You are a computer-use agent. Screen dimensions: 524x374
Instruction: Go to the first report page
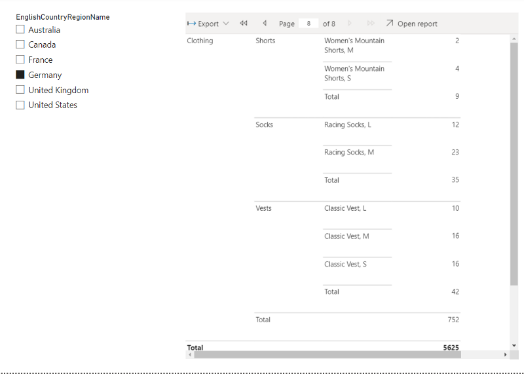tap(244, 24)
